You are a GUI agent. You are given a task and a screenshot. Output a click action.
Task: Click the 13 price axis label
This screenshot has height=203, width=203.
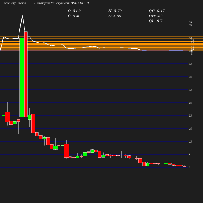[190, 142]
